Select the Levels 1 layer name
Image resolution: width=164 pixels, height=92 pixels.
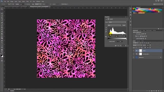(144, 51)
